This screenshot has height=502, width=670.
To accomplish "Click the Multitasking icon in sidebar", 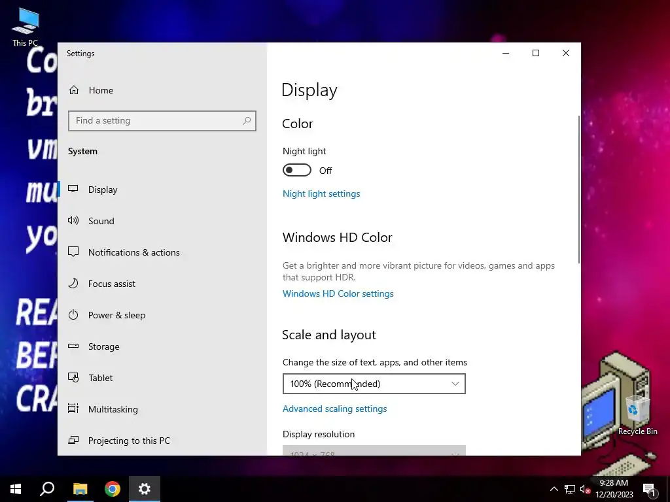I will 73,409.
